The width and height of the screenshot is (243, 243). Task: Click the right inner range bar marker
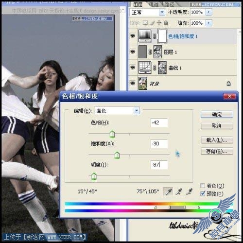[x=184, y=208]
